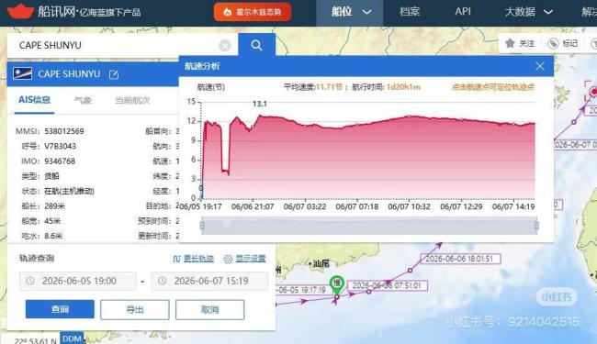Click the 13.1 peak speed label on chart
This screenshot has height=344, width=597.
[260, 104]
